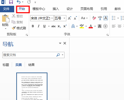Open the font size dropdown 五号

point(64,18)
